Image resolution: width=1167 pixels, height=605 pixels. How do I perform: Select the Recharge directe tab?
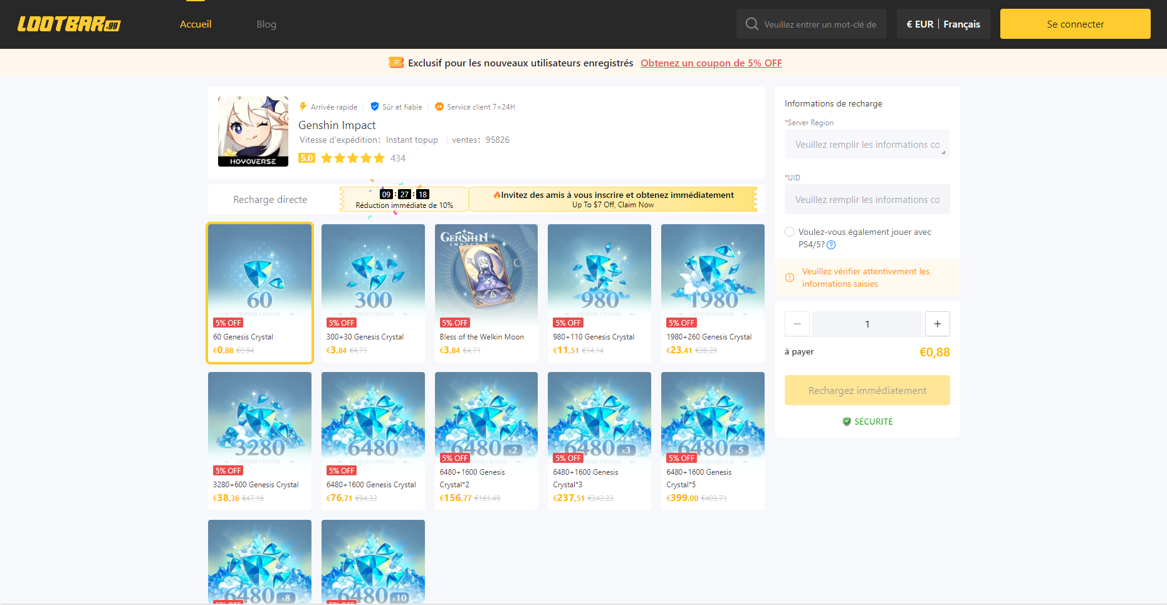[270, 199]
